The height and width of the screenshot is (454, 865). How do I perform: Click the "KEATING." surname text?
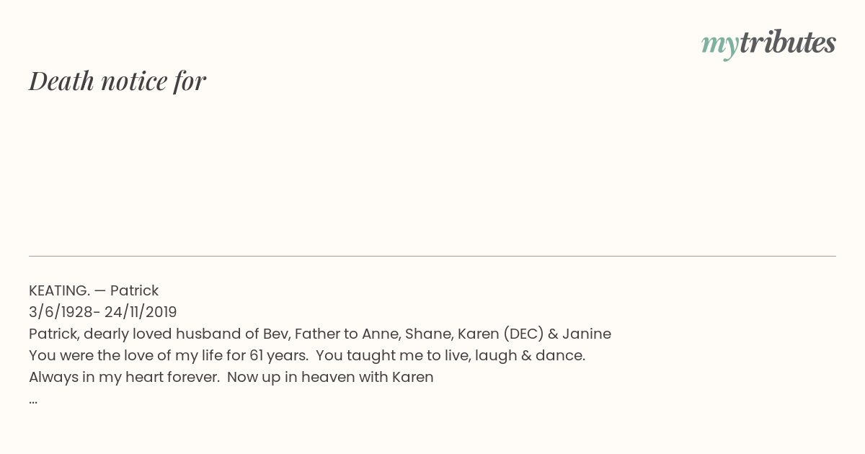pos(59,290)
